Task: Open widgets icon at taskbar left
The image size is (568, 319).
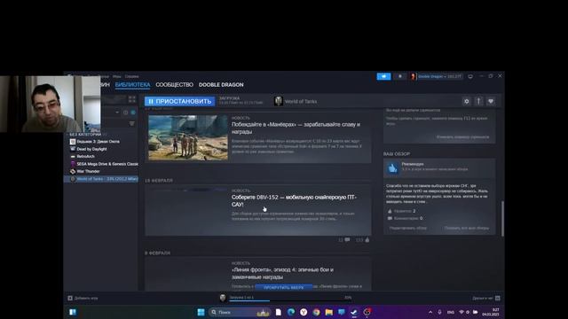Action: tap(73, 312)
